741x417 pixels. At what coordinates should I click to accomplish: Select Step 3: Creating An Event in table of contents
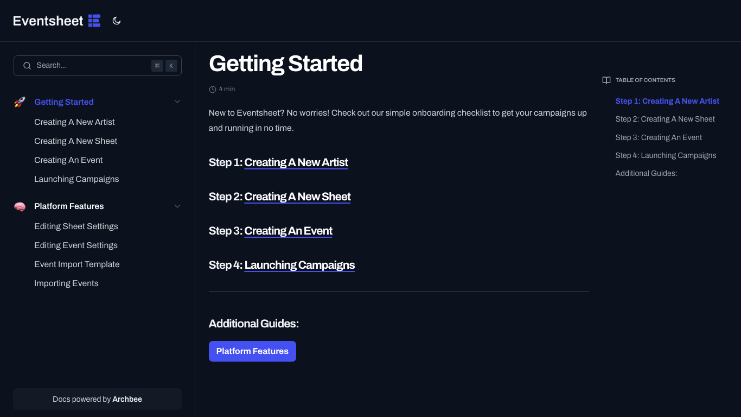(659, 137)
